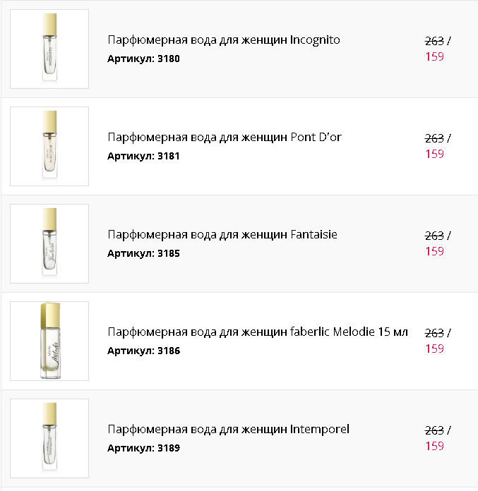View the Melodie 15 ml bottle image

(49, 341)
